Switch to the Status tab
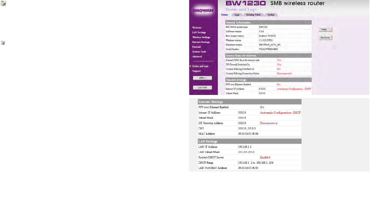This screenshot has width=377, height=205. pyautogui.click(x=224, y=15)
